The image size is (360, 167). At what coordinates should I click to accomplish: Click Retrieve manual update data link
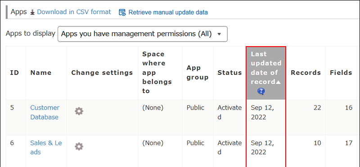click(168, 13)
